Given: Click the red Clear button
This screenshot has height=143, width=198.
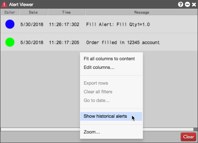Looking at the screenshot, I should (x=189, y=137).
